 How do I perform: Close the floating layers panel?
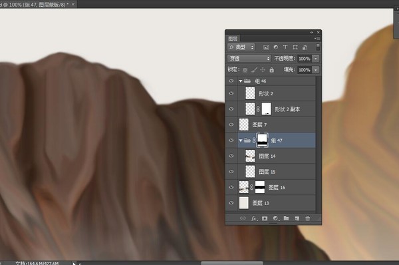pyautogui.click(x=319, y=33)
